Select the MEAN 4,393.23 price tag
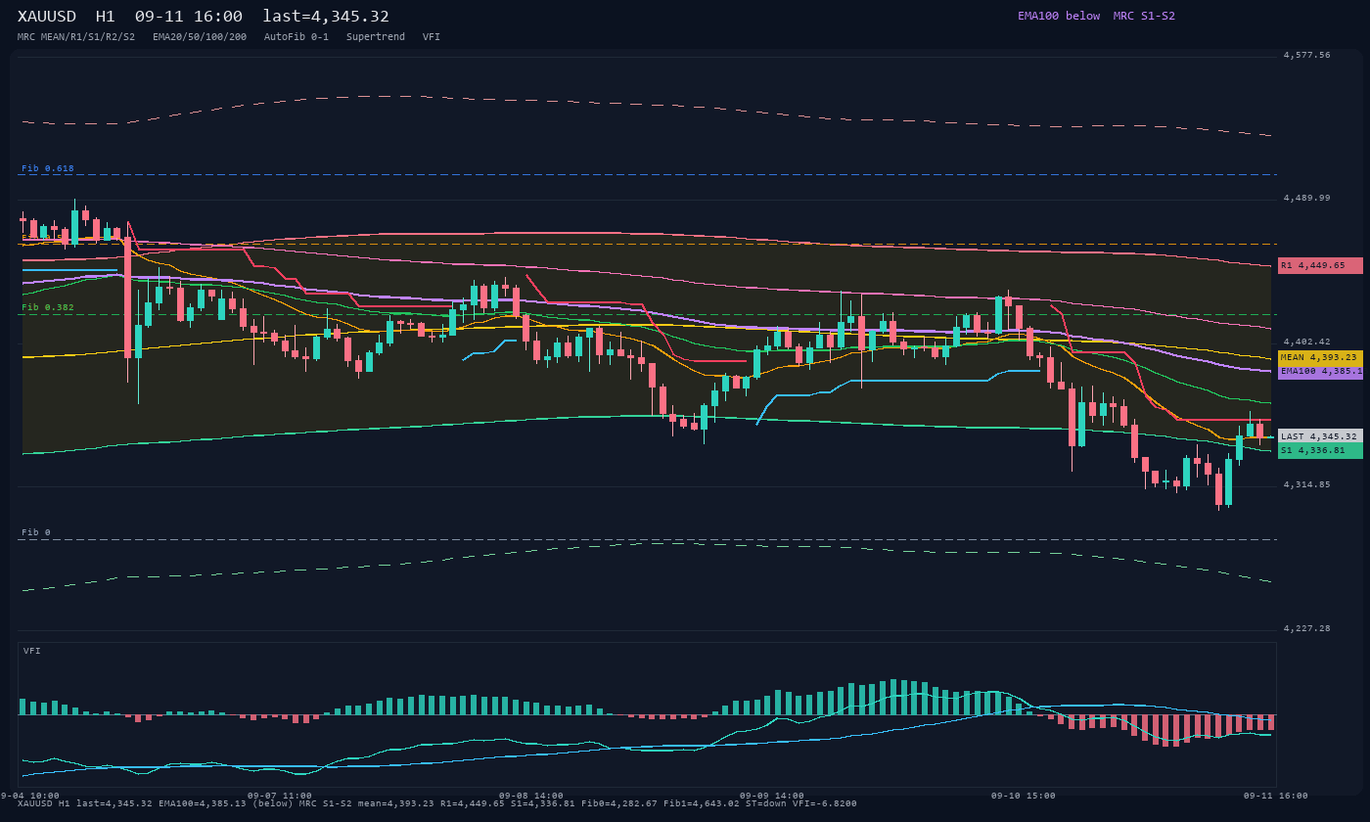 pos(1320,357)
